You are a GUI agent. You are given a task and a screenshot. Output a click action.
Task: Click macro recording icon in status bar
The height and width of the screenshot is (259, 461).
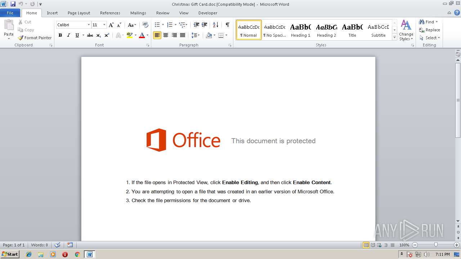pos(70,245)
